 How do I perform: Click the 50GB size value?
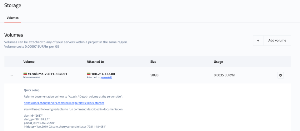click(x=154, y=75)
